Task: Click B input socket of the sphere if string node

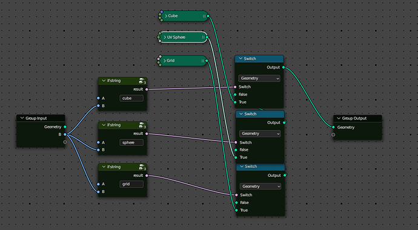Action: pos(98,150)
